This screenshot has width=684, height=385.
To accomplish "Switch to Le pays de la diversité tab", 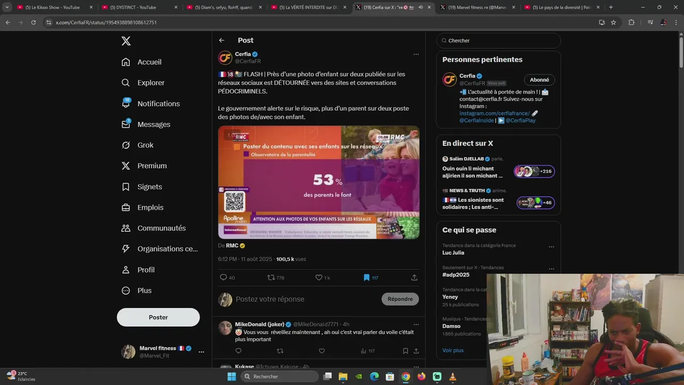I will click(563, 7).
